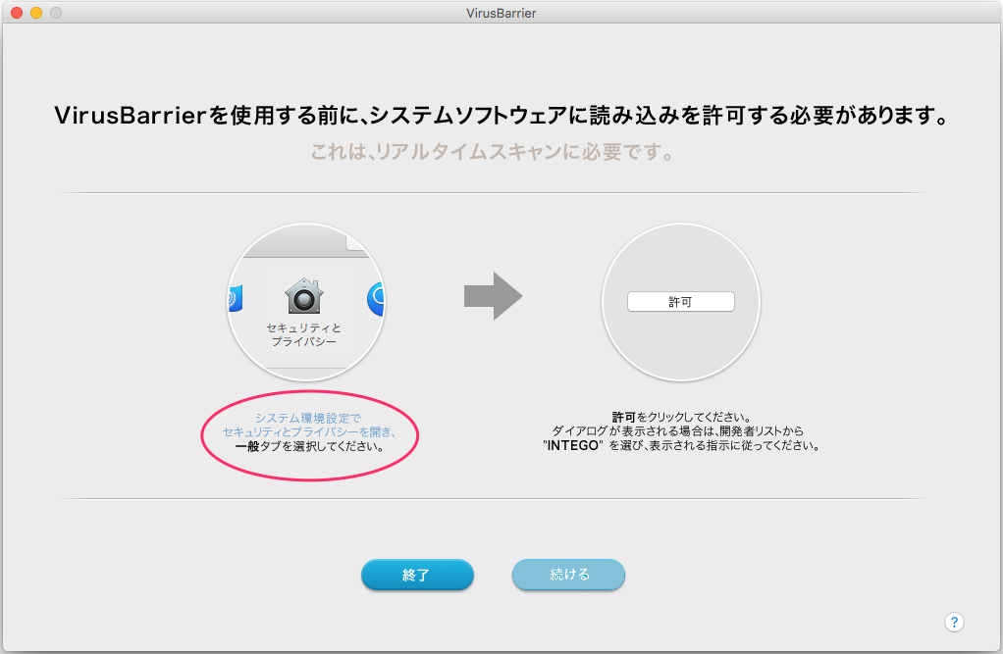
Task: Click the VirusBarrier window title
Action: tap(501, 13)
